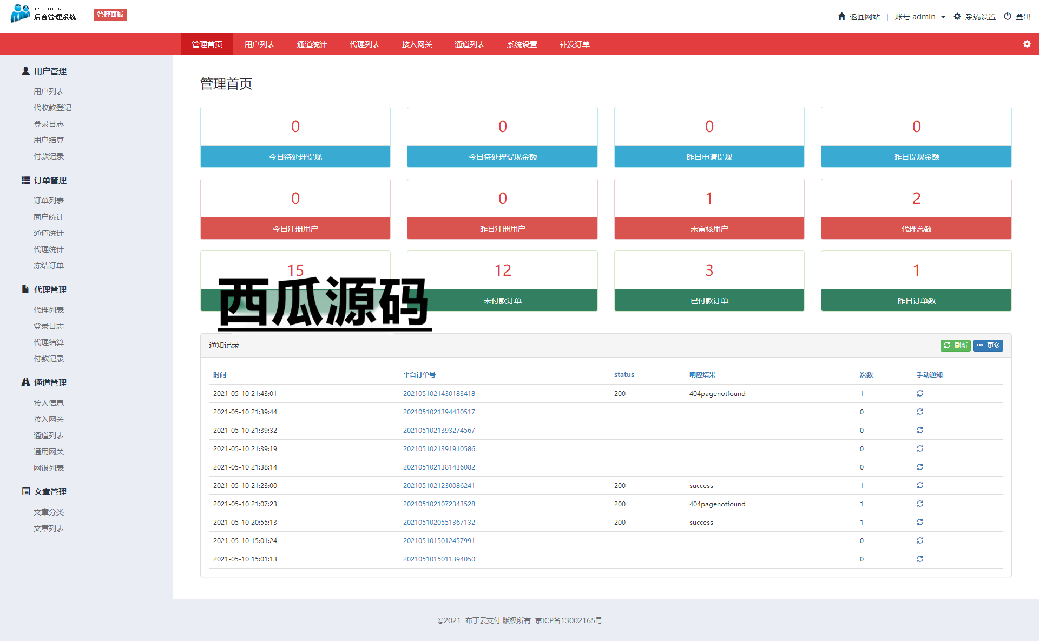
Task: Click the 未审核用户 stat card
Action: pyautogui.click(x=709, y=209)
